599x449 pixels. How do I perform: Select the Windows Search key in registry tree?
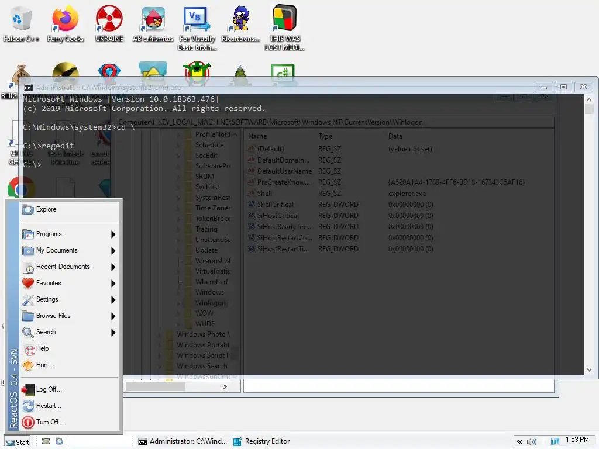(202, 366)
